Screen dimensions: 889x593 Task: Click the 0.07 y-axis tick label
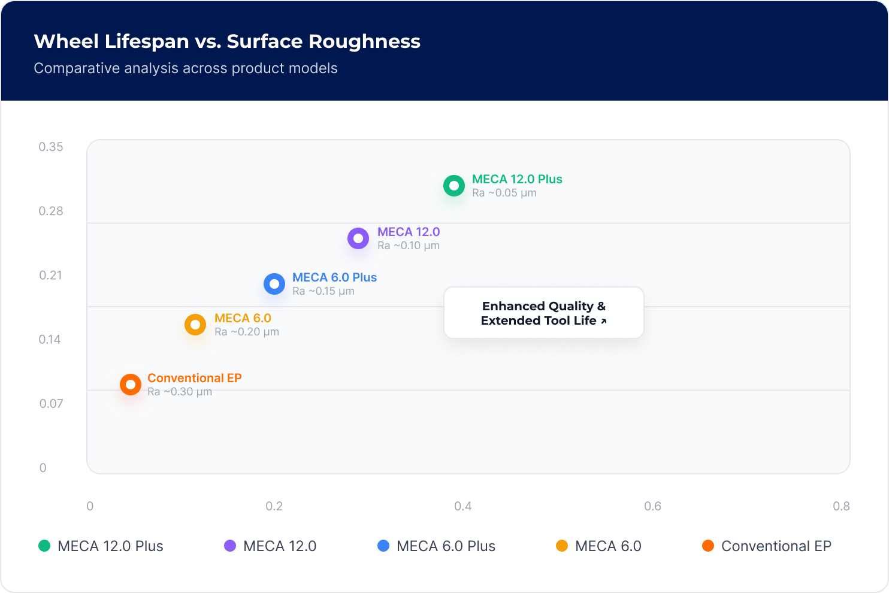pyautogui.click(x=51, y=404)
